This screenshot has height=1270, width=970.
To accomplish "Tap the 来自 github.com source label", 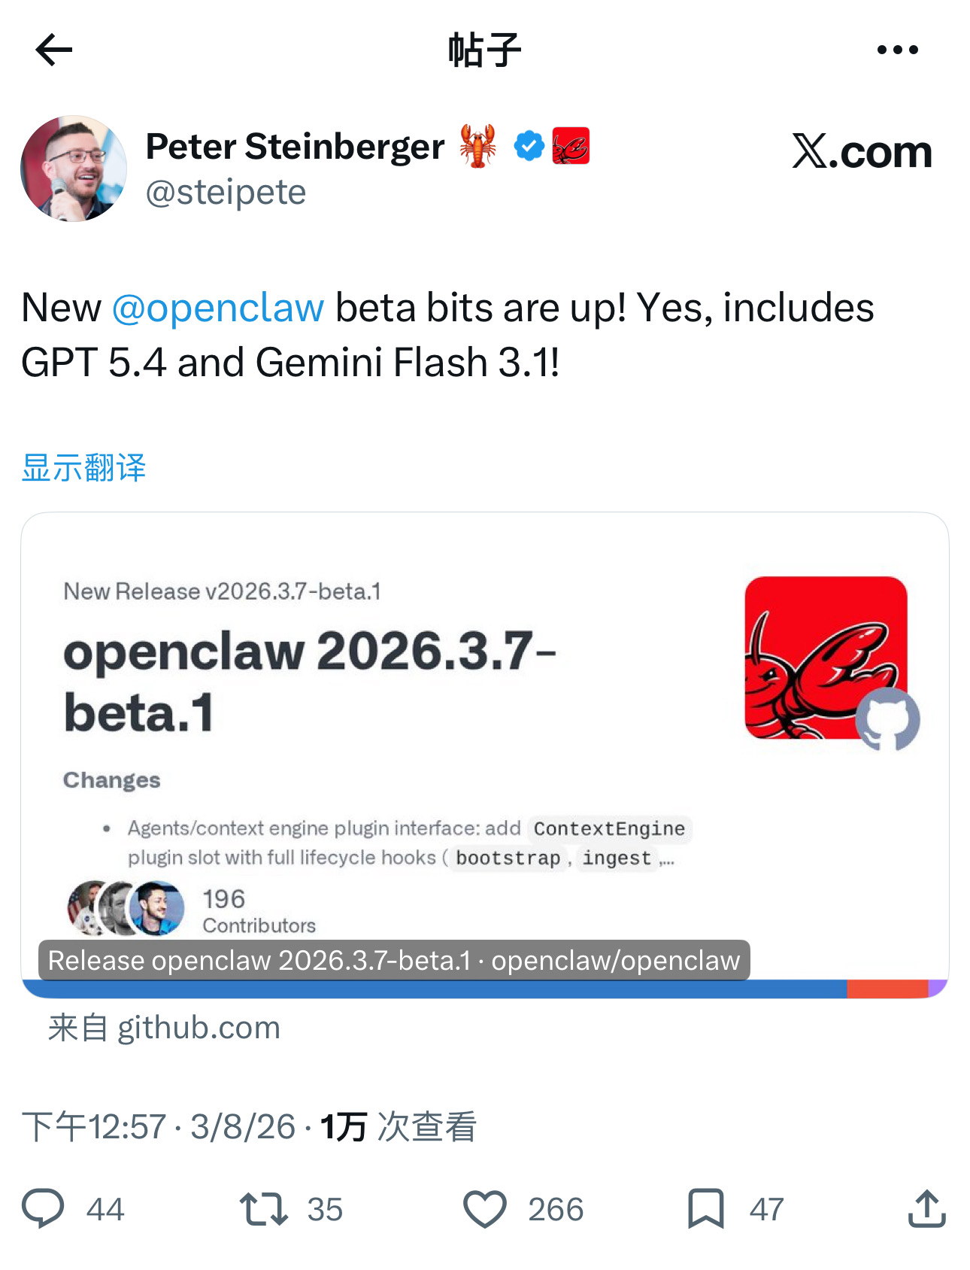I will point(164,1028).
